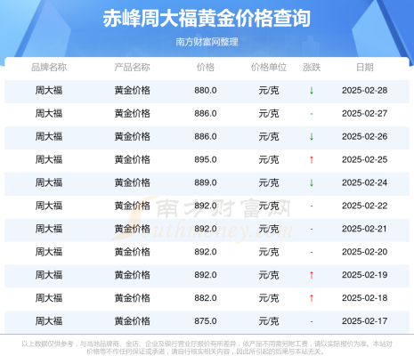Click 元/克 in the 2025-02-17 row

pos(269,321)
